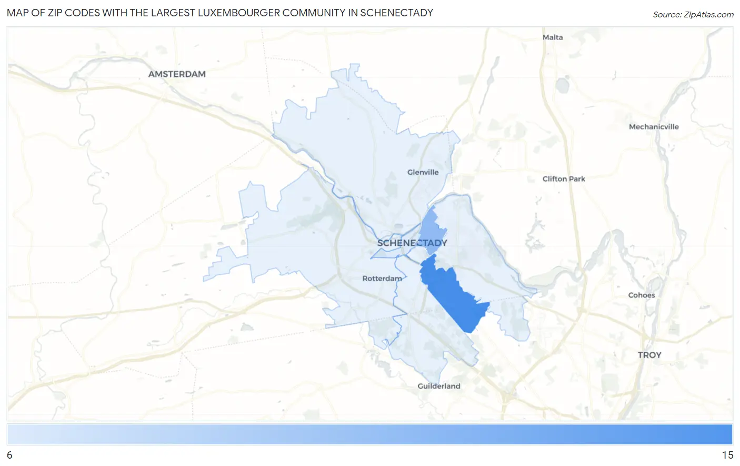Click the legend minimum value 6
Screen dimensions: 740x466
tap(9, 455)
